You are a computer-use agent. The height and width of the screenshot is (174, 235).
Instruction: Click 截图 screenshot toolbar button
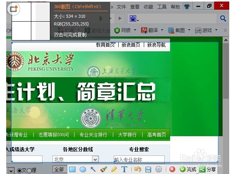click(177, 30)
